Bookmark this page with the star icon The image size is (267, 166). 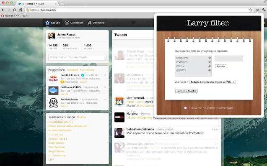(x=251, y=10)
